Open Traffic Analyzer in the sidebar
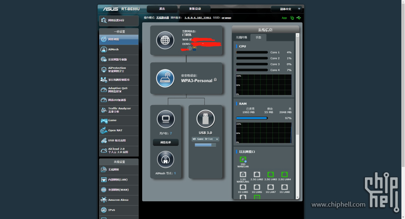This screenshot has width=405, height=219. point(119,110)
